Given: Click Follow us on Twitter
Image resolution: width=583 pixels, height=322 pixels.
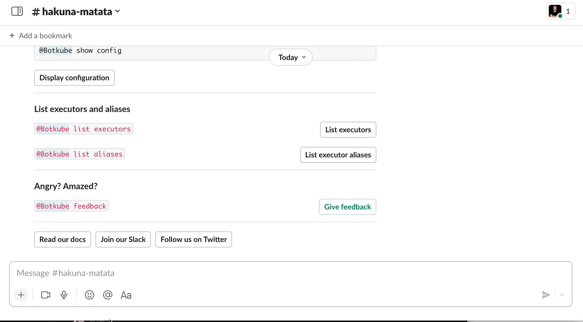Looking at the screenshot, I should pos(193,239).
